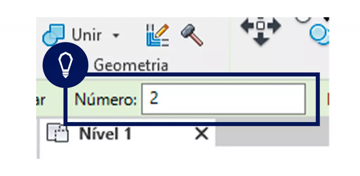Screen dimensions: 360x176
Task: Click the Número label
Action: coord(105,99)
